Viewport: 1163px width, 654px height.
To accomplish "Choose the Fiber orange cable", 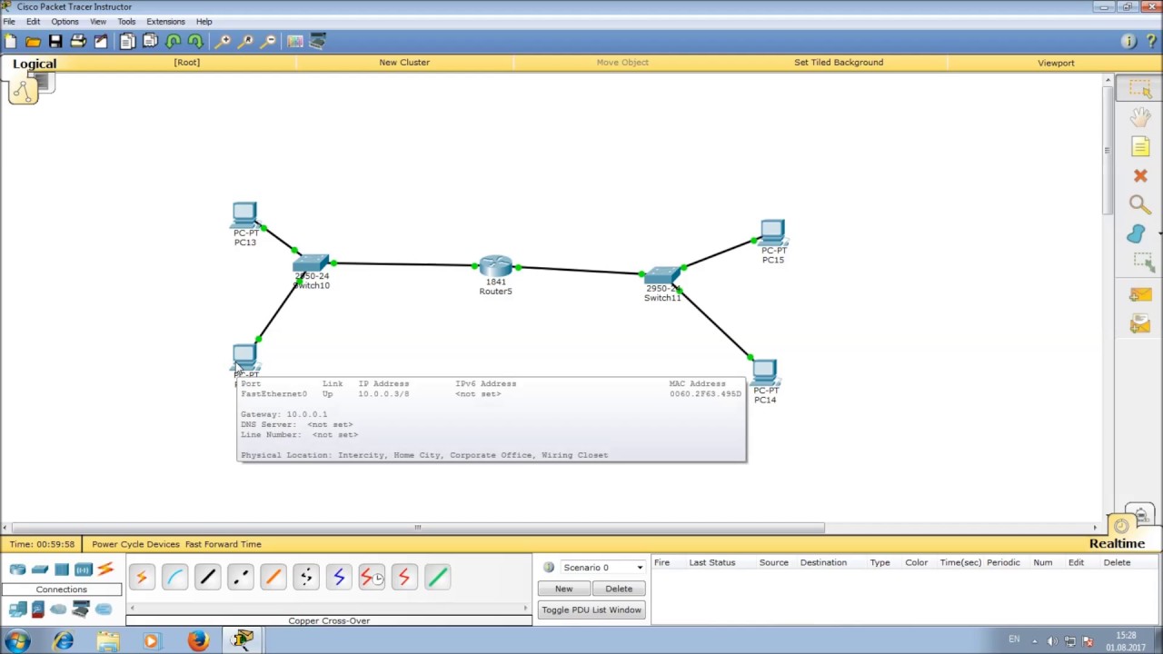I will tap(273, 577).
